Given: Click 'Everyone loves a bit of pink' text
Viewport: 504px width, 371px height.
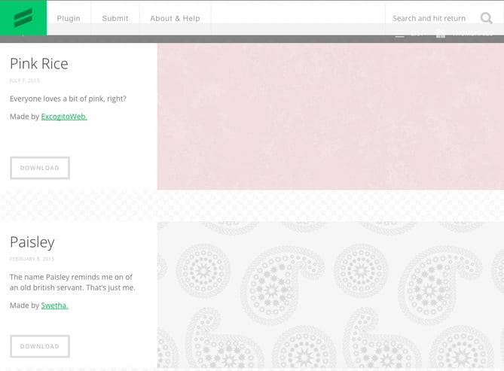Looking at the screenshot, I should point(68,99).
